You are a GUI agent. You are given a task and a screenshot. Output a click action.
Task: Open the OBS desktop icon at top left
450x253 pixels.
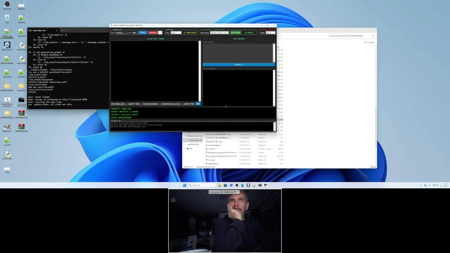click(x=7, y=6)
